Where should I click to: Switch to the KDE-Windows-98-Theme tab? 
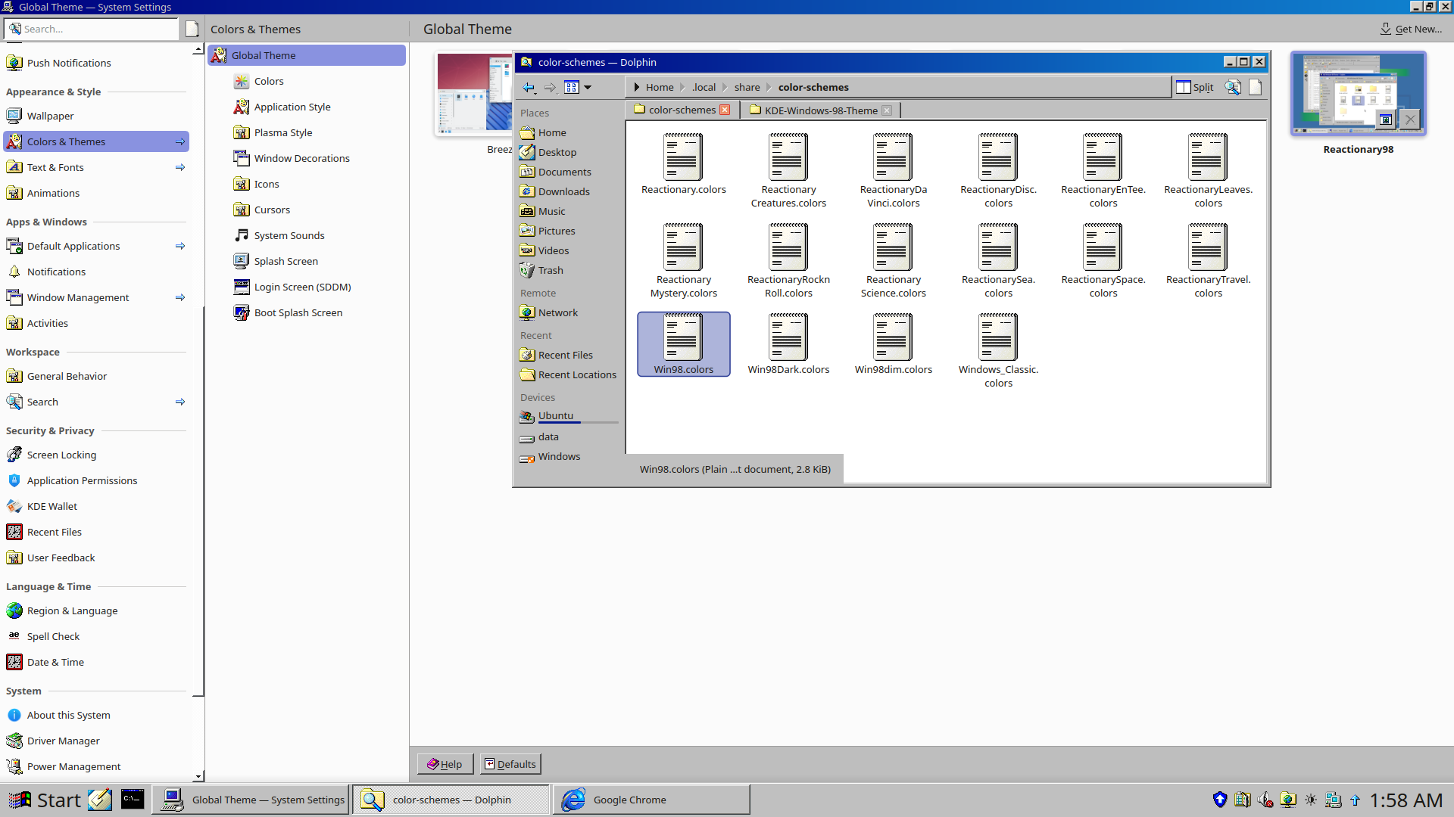(820, 110)
